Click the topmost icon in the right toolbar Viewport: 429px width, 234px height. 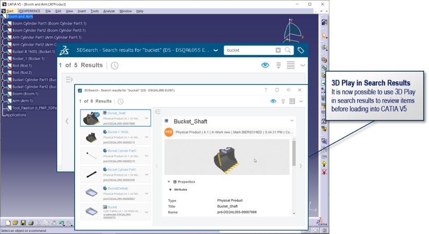[324, 22]
